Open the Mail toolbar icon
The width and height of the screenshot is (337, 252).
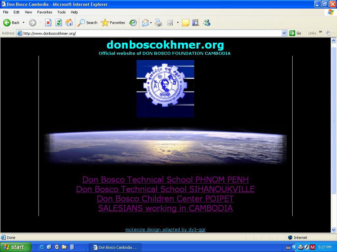[x=145, y=23]
